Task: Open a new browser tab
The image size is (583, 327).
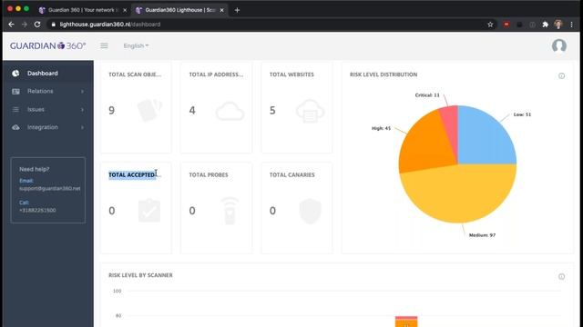Action: (237, 10)
